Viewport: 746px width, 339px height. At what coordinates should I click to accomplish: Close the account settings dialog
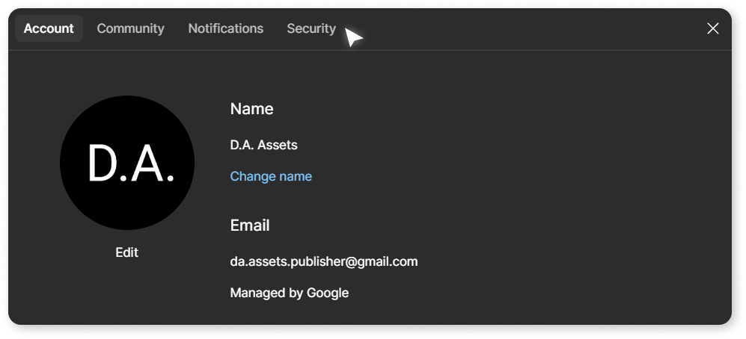[712, 28]
